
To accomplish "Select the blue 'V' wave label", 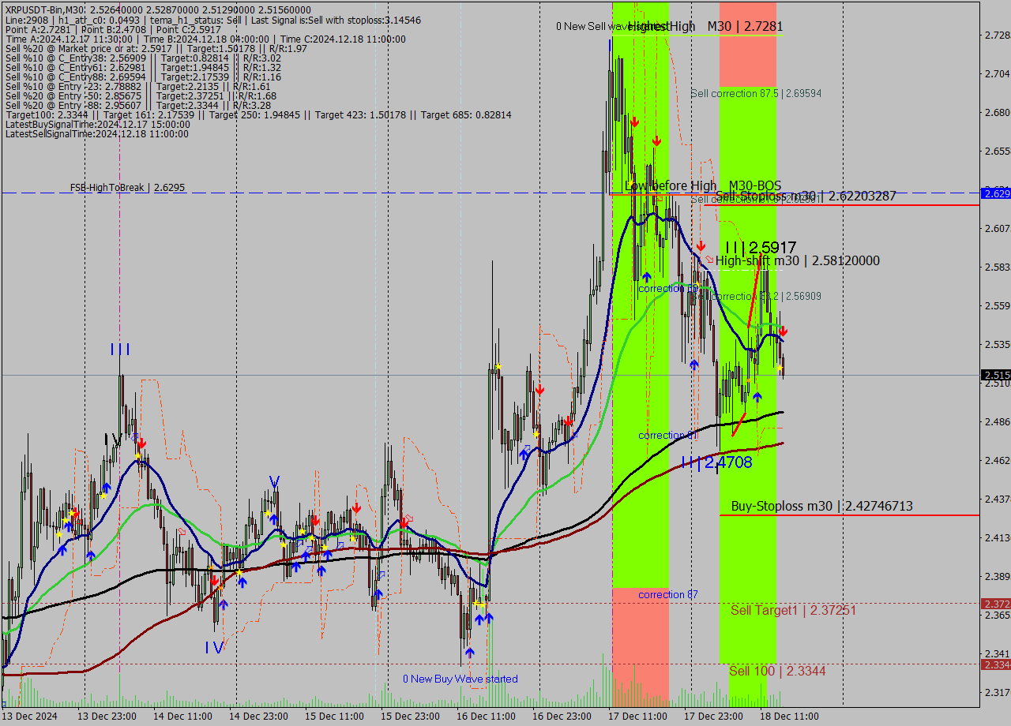I will (x=274, y=481).
